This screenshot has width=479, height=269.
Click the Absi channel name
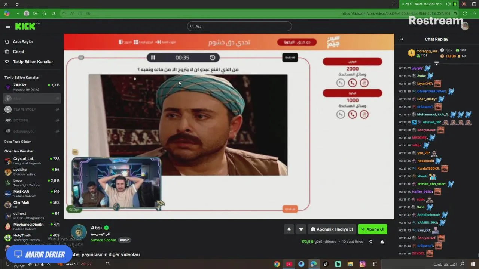(96, 228)
